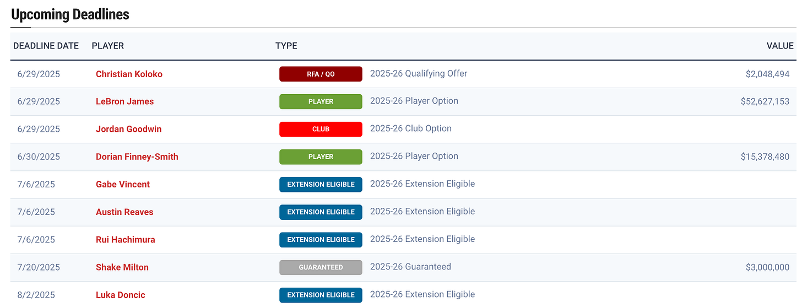Select the $52,627,153 value cell

pos(765,101)
